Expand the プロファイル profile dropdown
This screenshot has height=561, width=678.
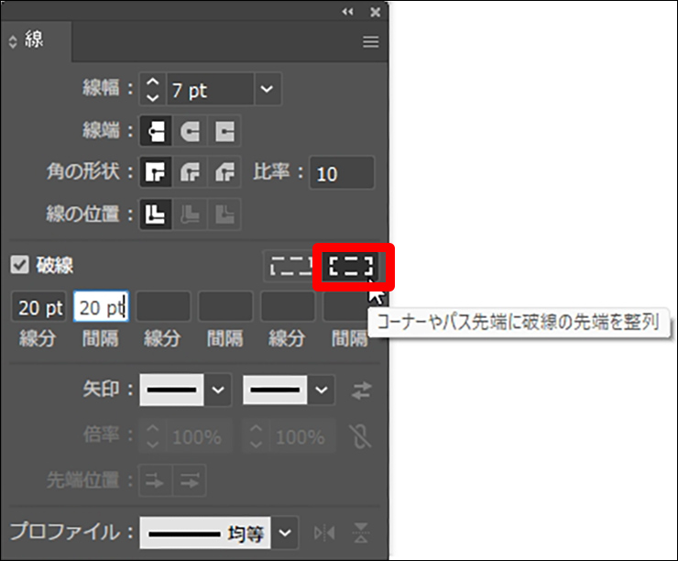coord(287,532)
